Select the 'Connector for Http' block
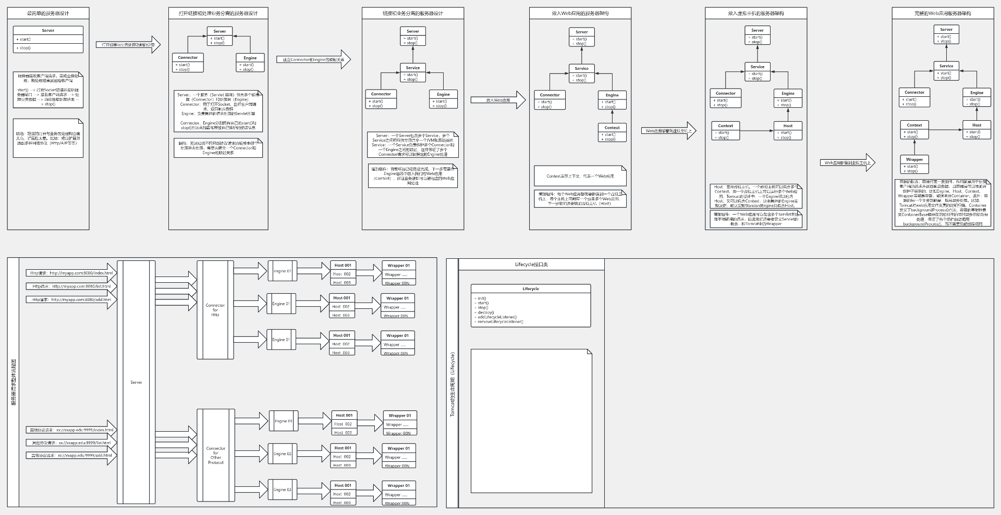Viewport: 1001px width, 515px height. pyautogui.click(x=215, y=310)
